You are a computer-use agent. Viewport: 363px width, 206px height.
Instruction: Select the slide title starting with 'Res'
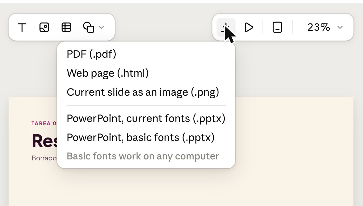44,141
